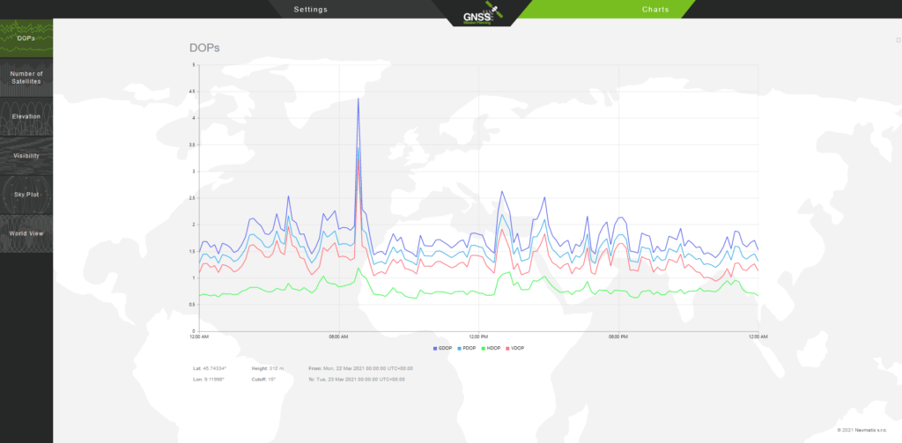This screenshot has width=902, height=443.
Task: Click the blue GDOP color square
Action: 435,349
